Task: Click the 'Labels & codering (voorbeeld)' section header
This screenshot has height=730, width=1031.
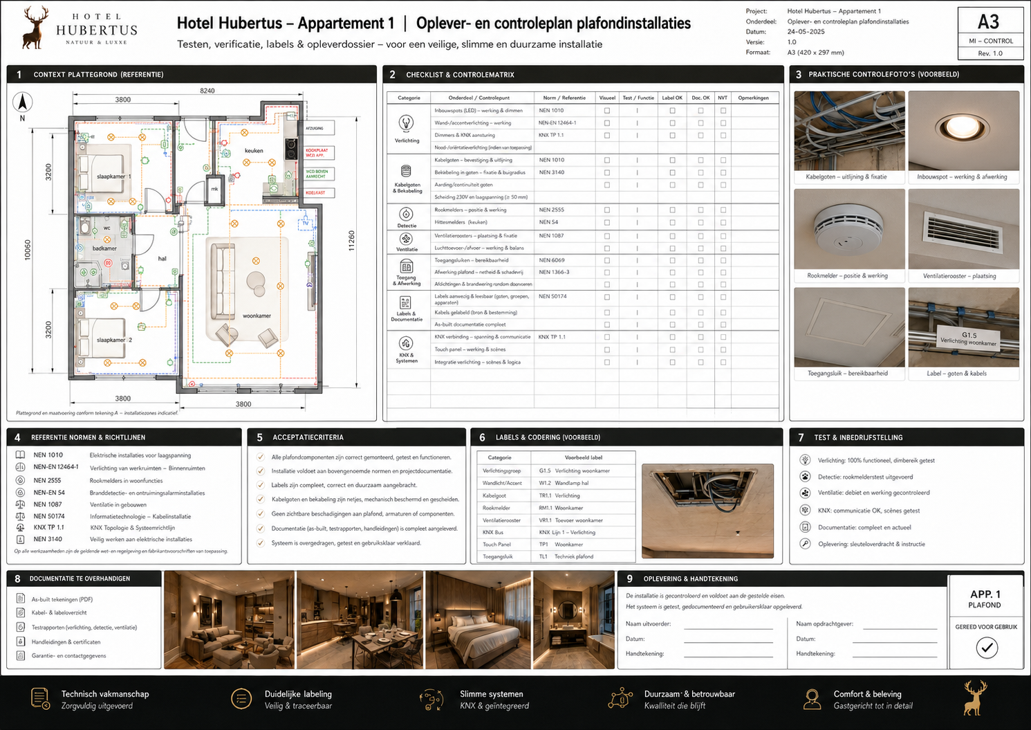Action: pos(626,437)
